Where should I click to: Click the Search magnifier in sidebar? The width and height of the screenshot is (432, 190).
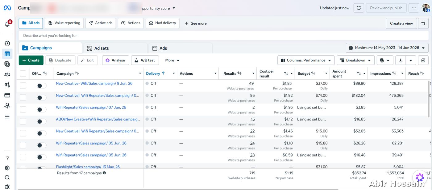pos(7,177)
